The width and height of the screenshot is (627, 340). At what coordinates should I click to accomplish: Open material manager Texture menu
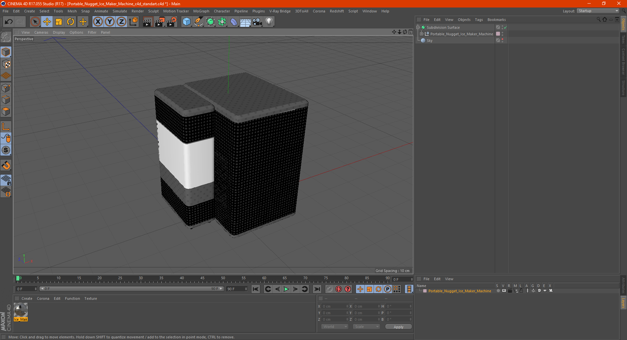[90, 298]
